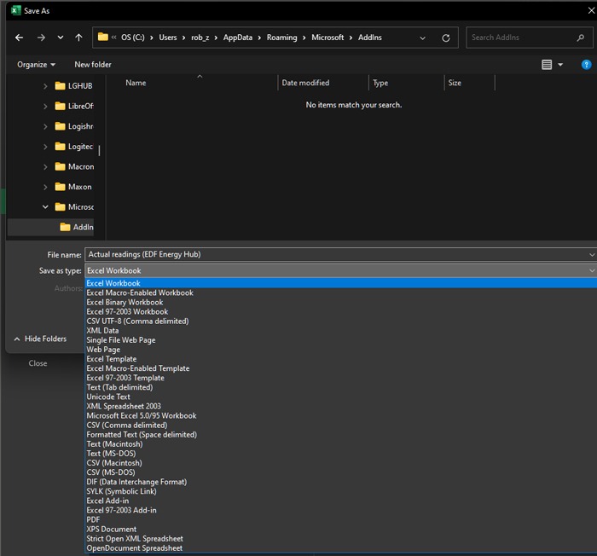Click Hide Folders
Viewport: 597px width, 556px height.
tap(45, 339)
